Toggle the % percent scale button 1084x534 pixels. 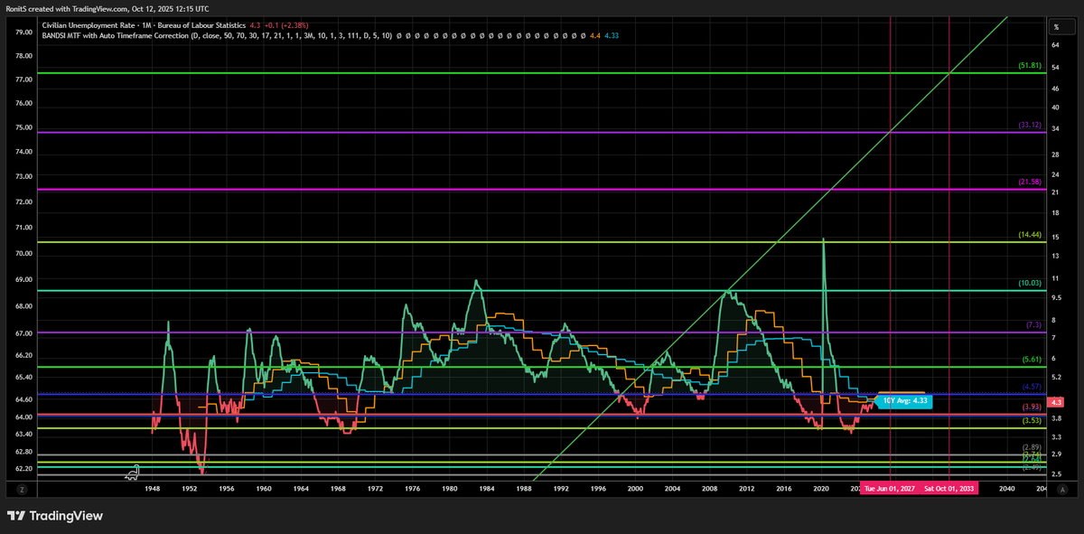(1055, 28)
